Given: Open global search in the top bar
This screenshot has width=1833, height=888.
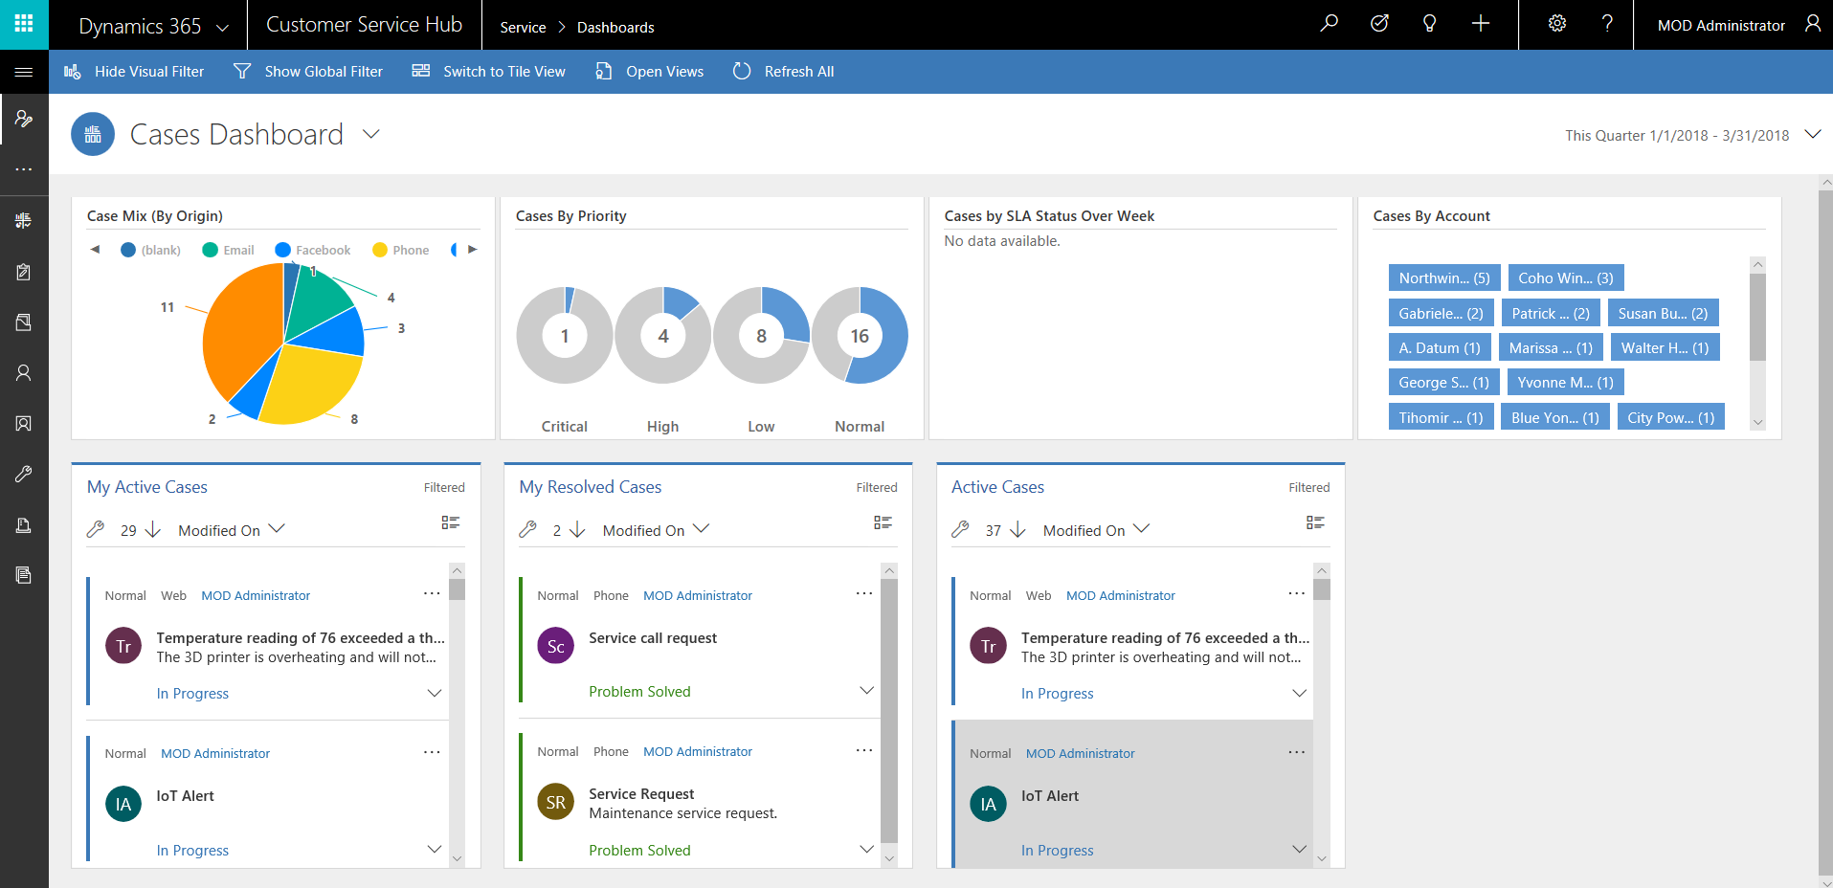Looking at the screenshot, I should [x=1329, y=24].
